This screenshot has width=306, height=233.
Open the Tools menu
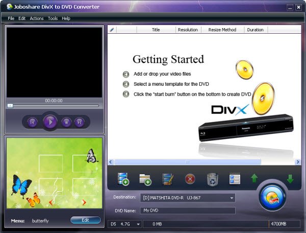53,18
